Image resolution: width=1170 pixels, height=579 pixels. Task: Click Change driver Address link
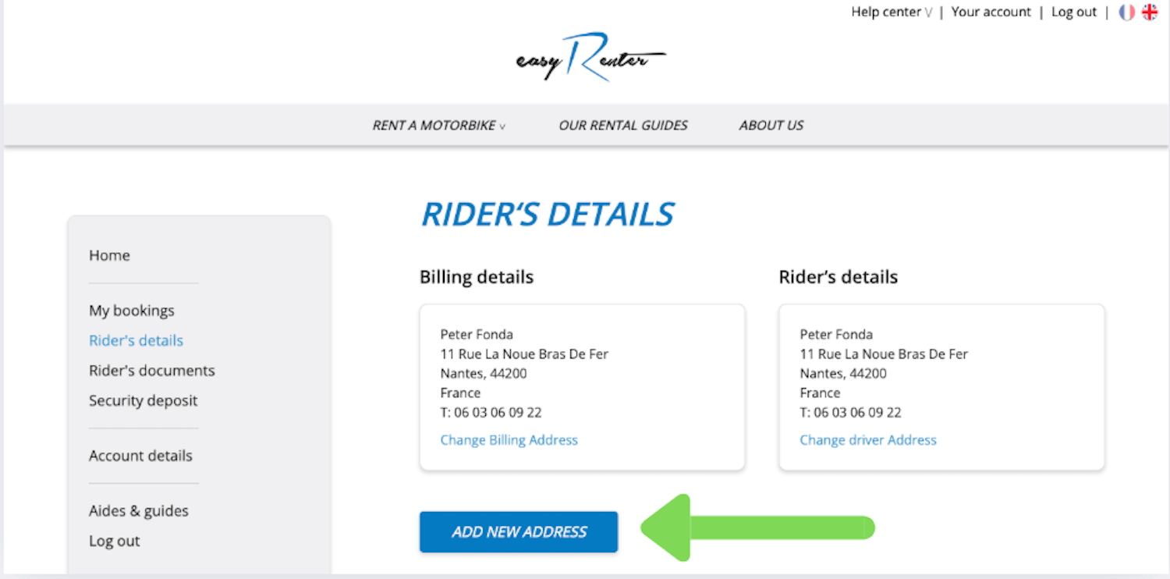868,440
